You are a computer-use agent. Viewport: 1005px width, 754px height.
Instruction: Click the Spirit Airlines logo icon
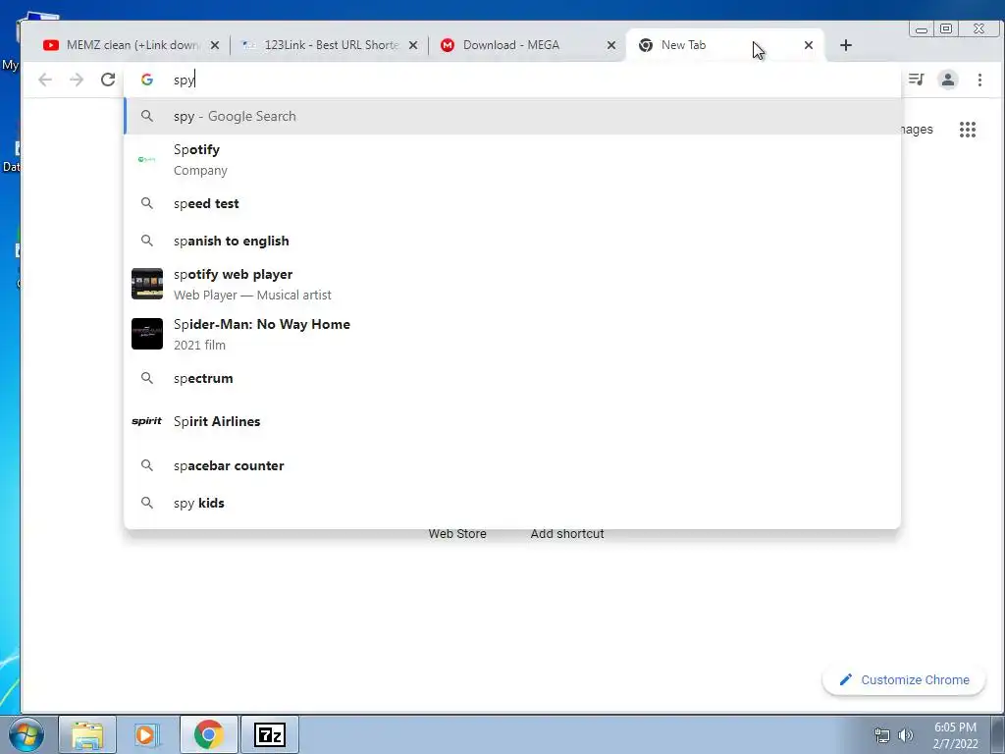[147, 421]
